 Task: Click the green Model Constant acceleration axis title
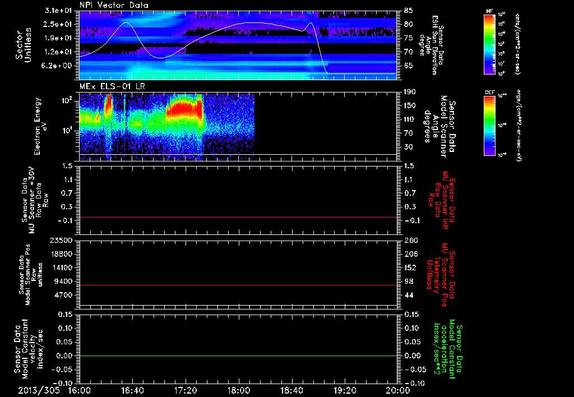(x=448, y=350)
